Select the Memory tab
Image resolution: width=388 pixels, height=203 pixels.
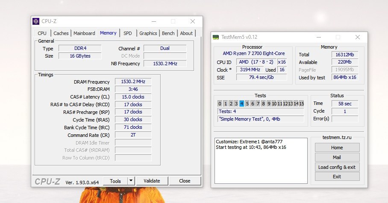coord(108,33)
